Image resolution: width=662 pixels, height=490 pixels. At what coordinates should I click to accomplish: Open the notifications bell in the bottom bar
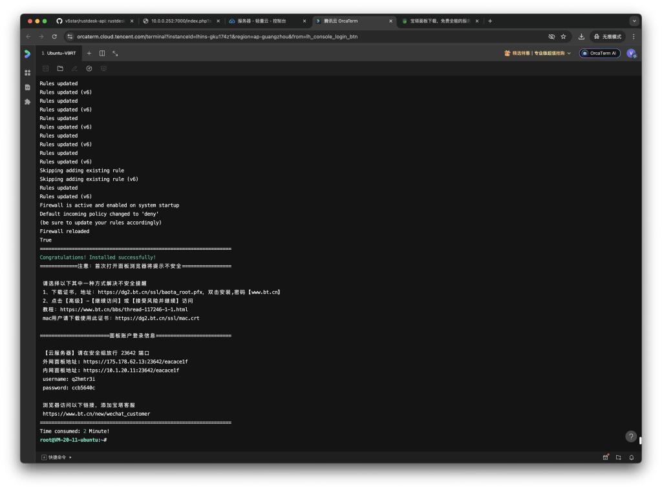click(631, 457)
